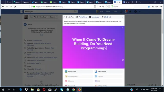Open the Home link in Facebook header
This screenshot has width=164, height=92.
coord(108,11)
